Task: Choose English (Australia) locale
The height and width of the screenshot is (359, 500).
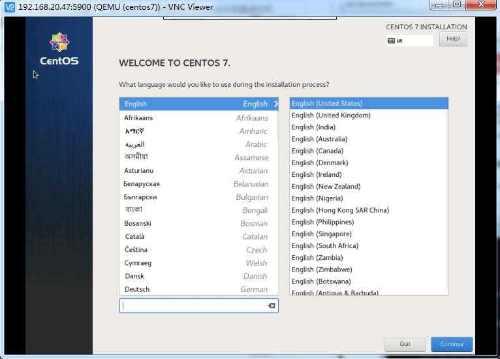Action: point(369,139)
